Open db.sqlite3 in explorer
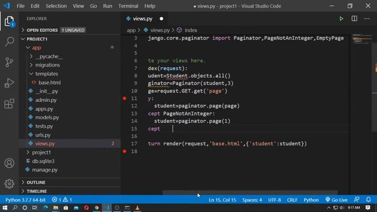This screenshot has width=377, height=212. pyautogui.click(x=70, y=161)
